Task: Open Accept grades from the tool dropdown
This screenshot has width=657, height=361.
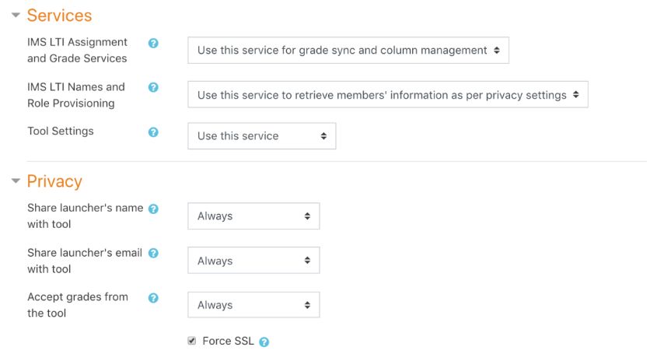Action: tap(253, 305)
